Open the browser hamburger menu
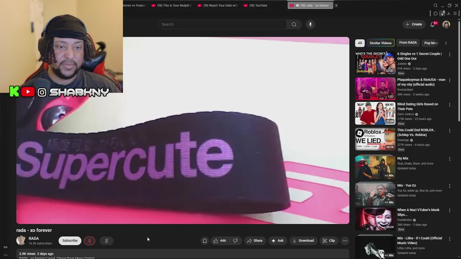 455,13
